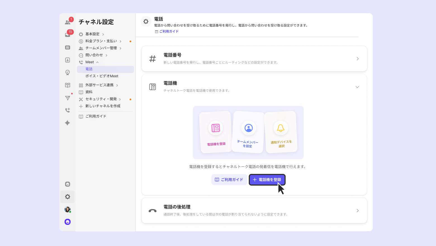Image resolution: width=436 pixels, height=246 pixels.
Task: Select 電話 in the Meet submenu
Action: [x=105, y=69]
